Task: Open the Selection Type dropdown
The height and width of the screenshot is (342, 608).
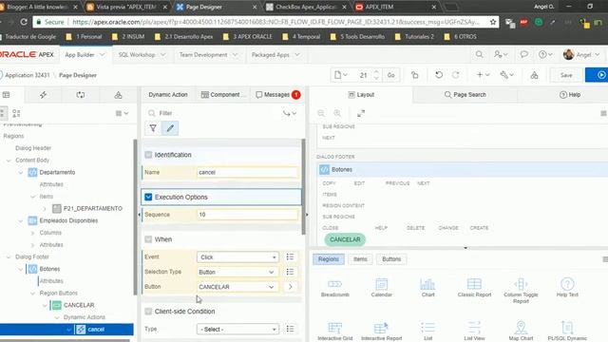Action: tap(237, 272)
